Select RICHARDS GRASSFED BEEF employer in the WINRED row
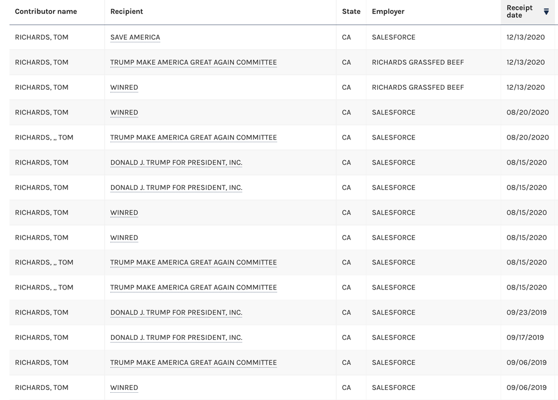The height and width of the screenshot is (400, 558). 418,87
